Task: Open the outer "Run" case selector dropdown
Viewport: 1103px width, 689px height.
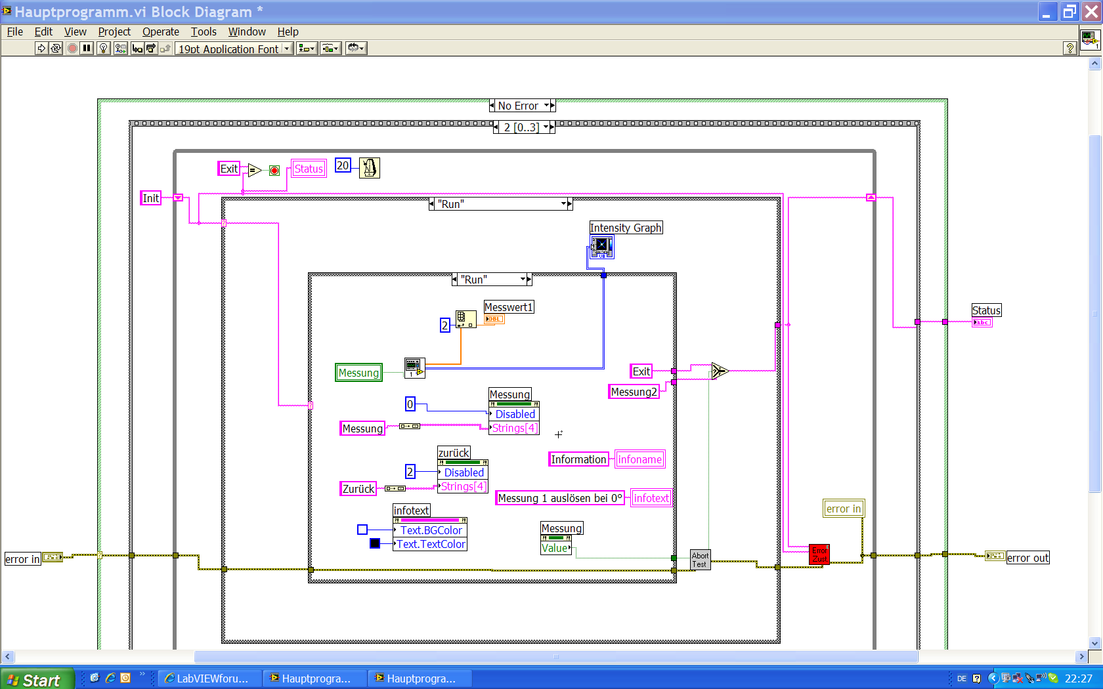Action: click(x=563, y=204)
